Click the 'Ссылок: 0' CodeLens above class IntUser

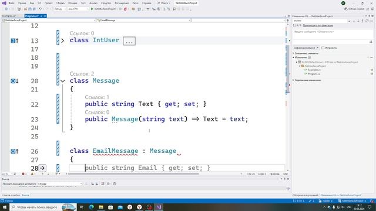click(82, 33)
